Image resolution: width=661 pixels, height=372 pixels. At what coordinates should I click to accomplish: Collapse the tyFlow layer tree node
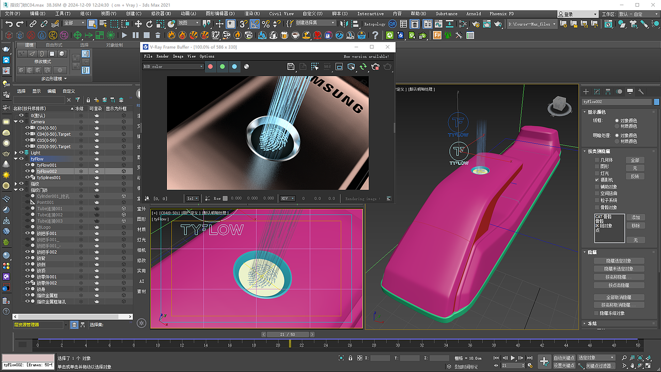point(16,159)
